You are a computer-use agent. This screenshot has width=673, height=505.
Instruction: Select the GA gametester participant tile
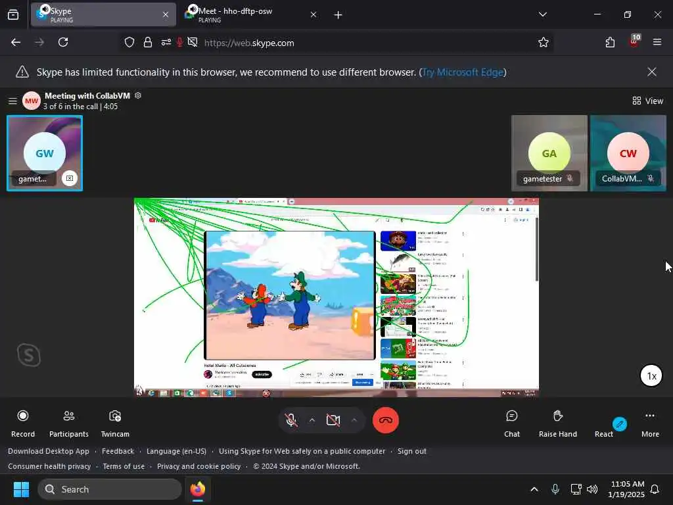(549, 153)
